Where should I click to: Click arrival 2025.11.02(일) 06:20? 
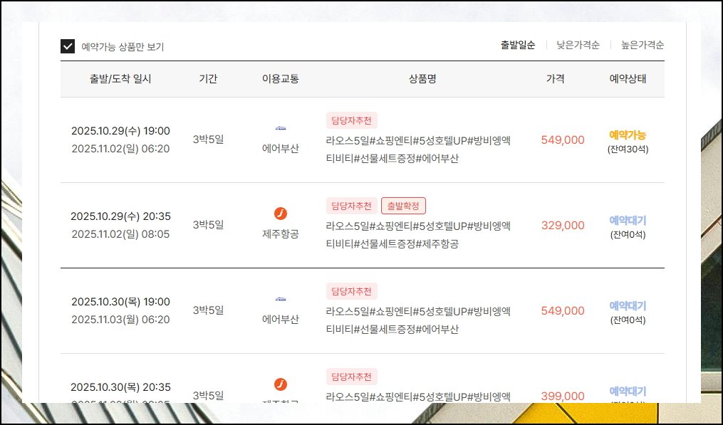click(x=120, y=149)
